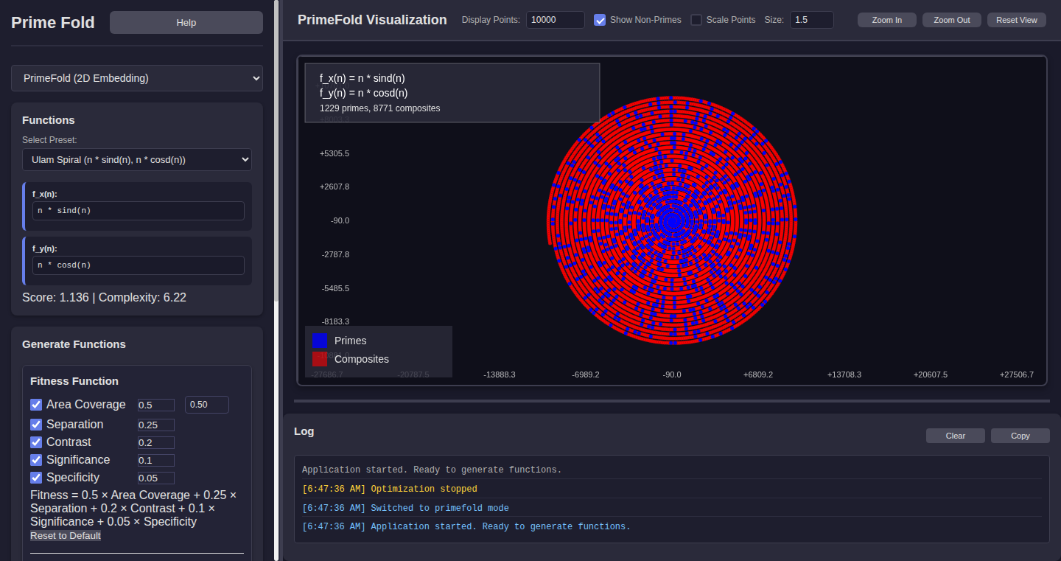Toggle the Contrast checkbox
Screen dimensions: 1061x561
(x=36, y=442)
